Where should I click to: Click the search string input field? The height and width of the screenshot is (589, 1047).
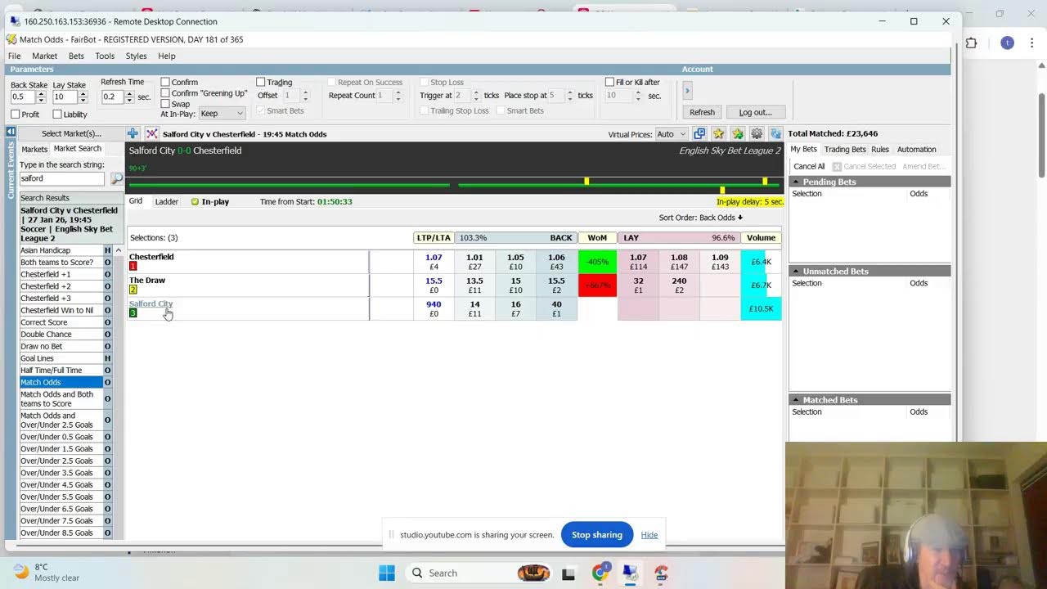coord(63,178)
